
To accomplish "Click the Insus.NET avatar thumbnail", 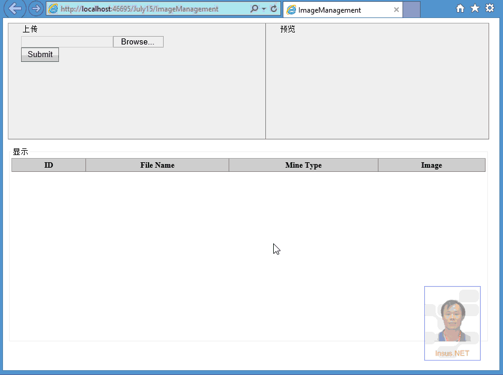I will 452,323.
